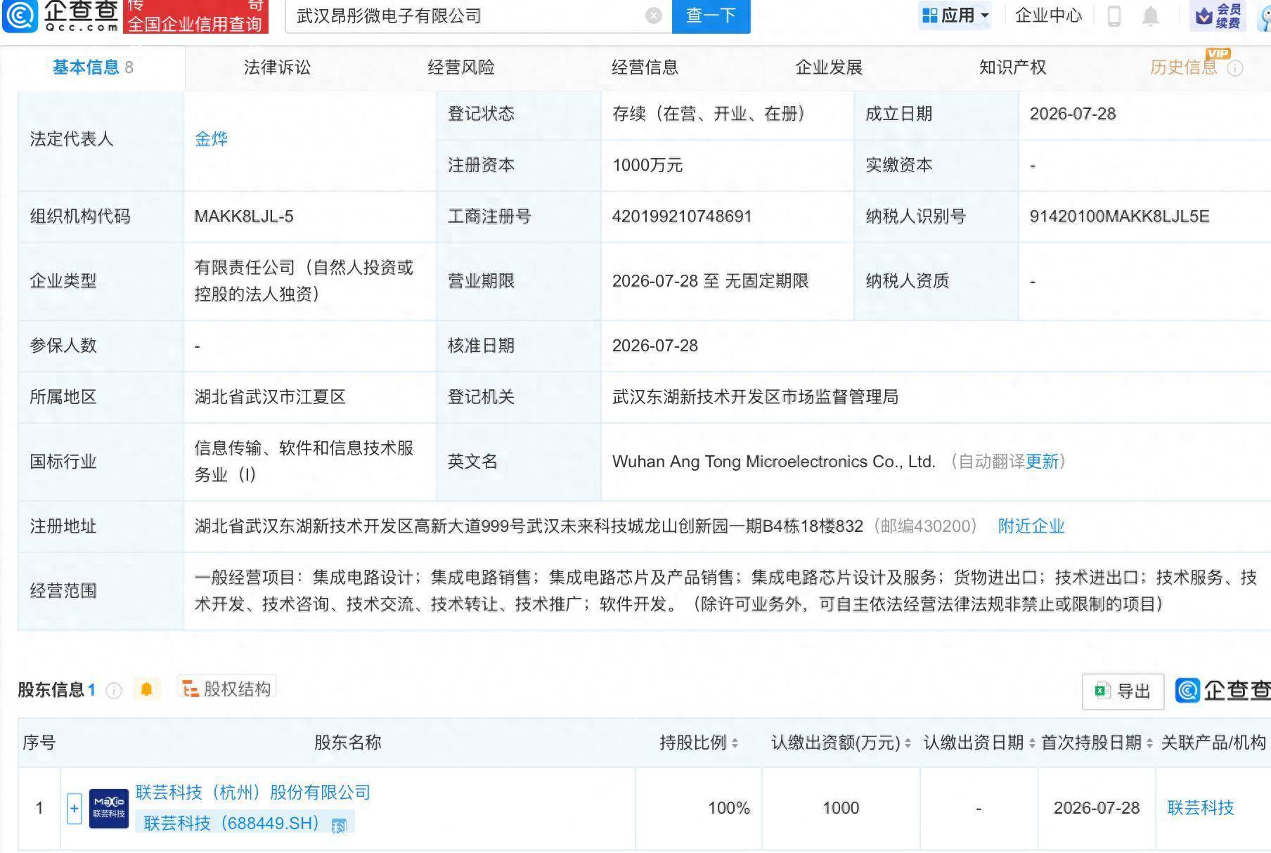
Task: Expand shareholder row with the plus button
Action: pyautogui.click(x=75, y=808)
